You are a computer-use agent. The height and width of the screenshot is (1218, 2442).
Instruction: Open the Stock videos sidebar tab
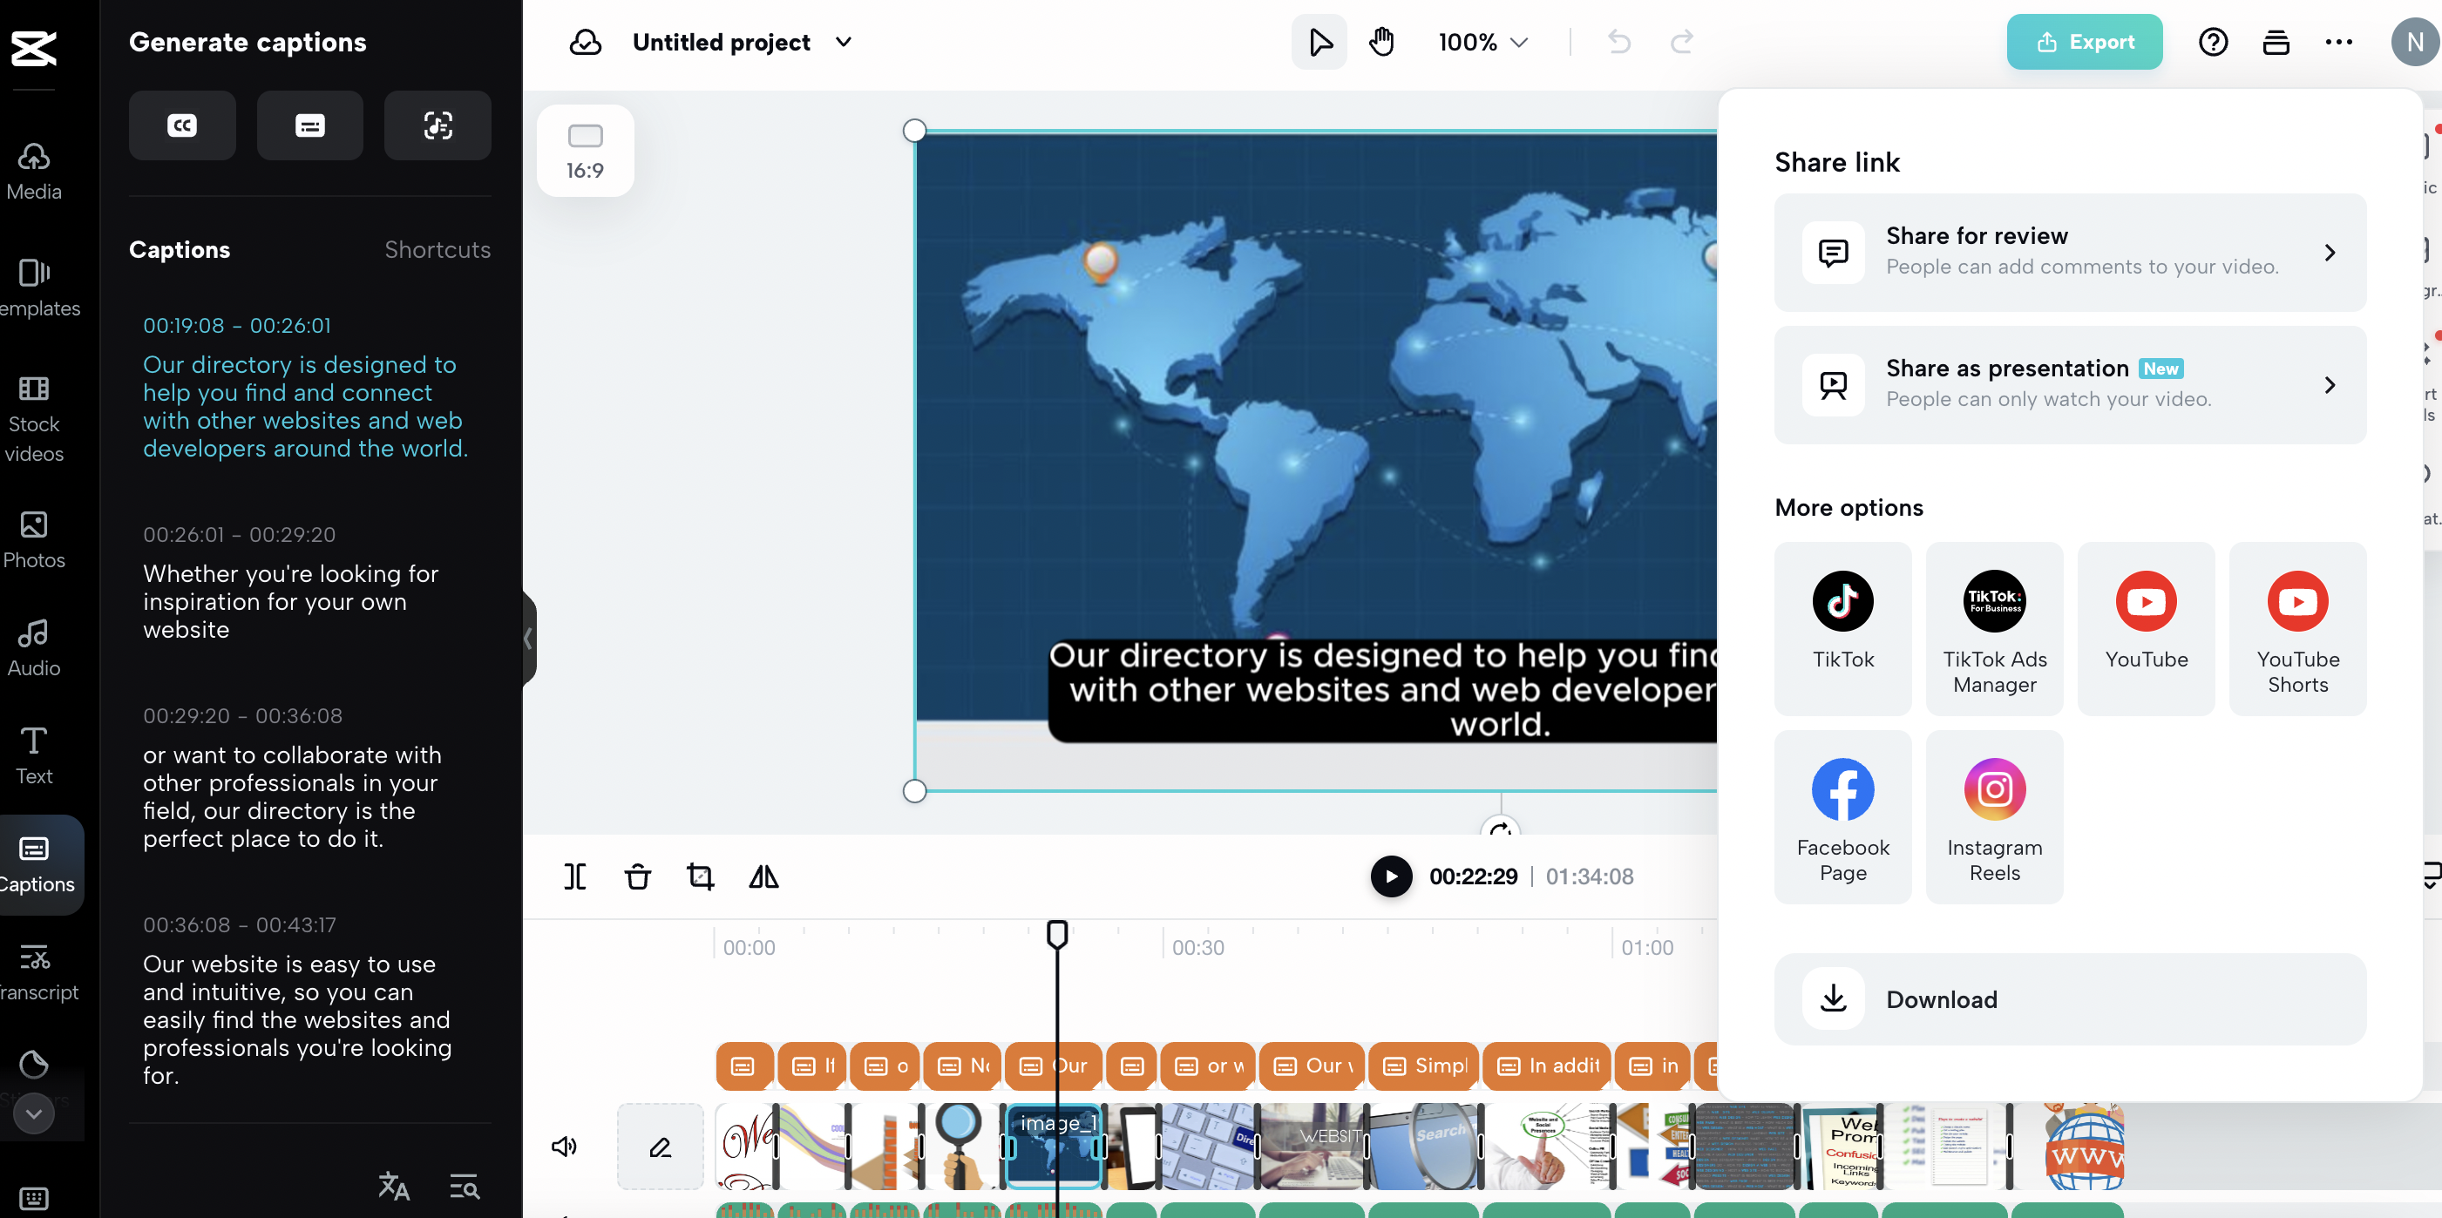(x=34, y=418)
